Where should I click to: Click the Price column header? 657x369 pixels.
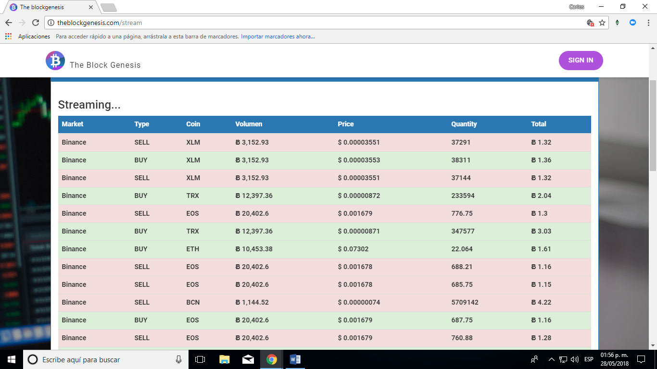(346, 124)
